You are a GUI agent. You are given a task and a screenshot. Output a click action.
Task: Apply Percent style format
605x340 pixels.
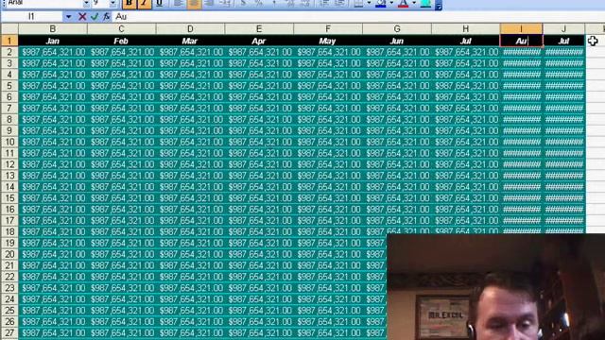tap(259, 3)
